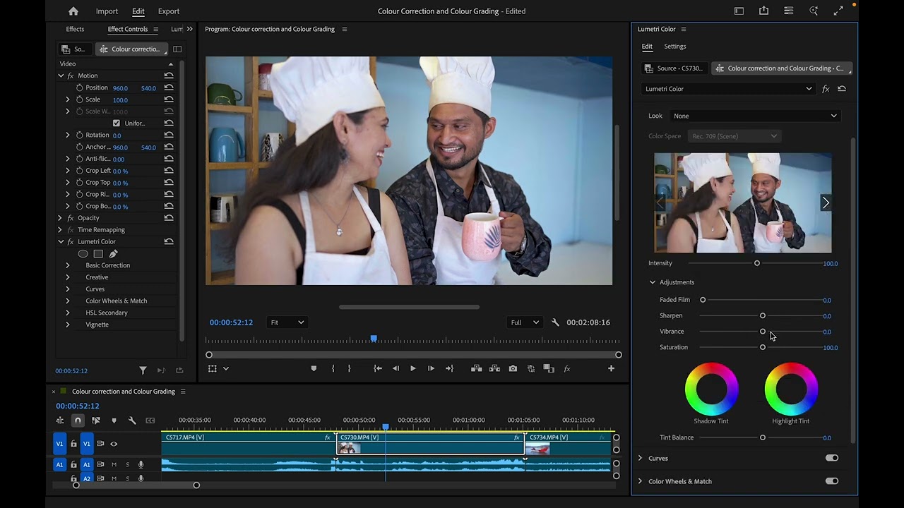Export frame with camera icon

click(x=513, y=368)
